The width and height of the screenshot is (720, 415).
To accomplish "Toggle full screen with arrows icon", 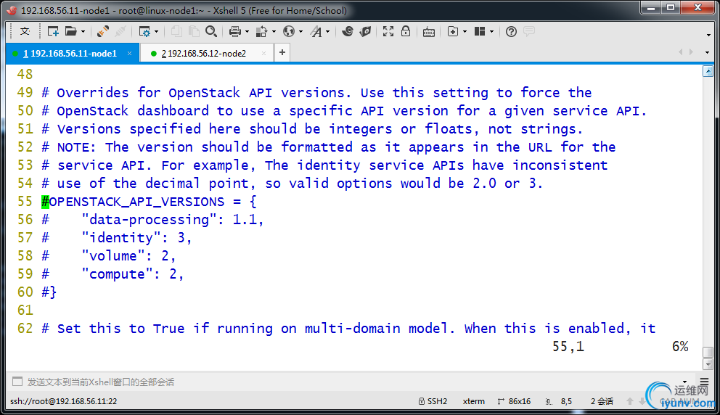I will pyautogui.click(x=388, y=31).
